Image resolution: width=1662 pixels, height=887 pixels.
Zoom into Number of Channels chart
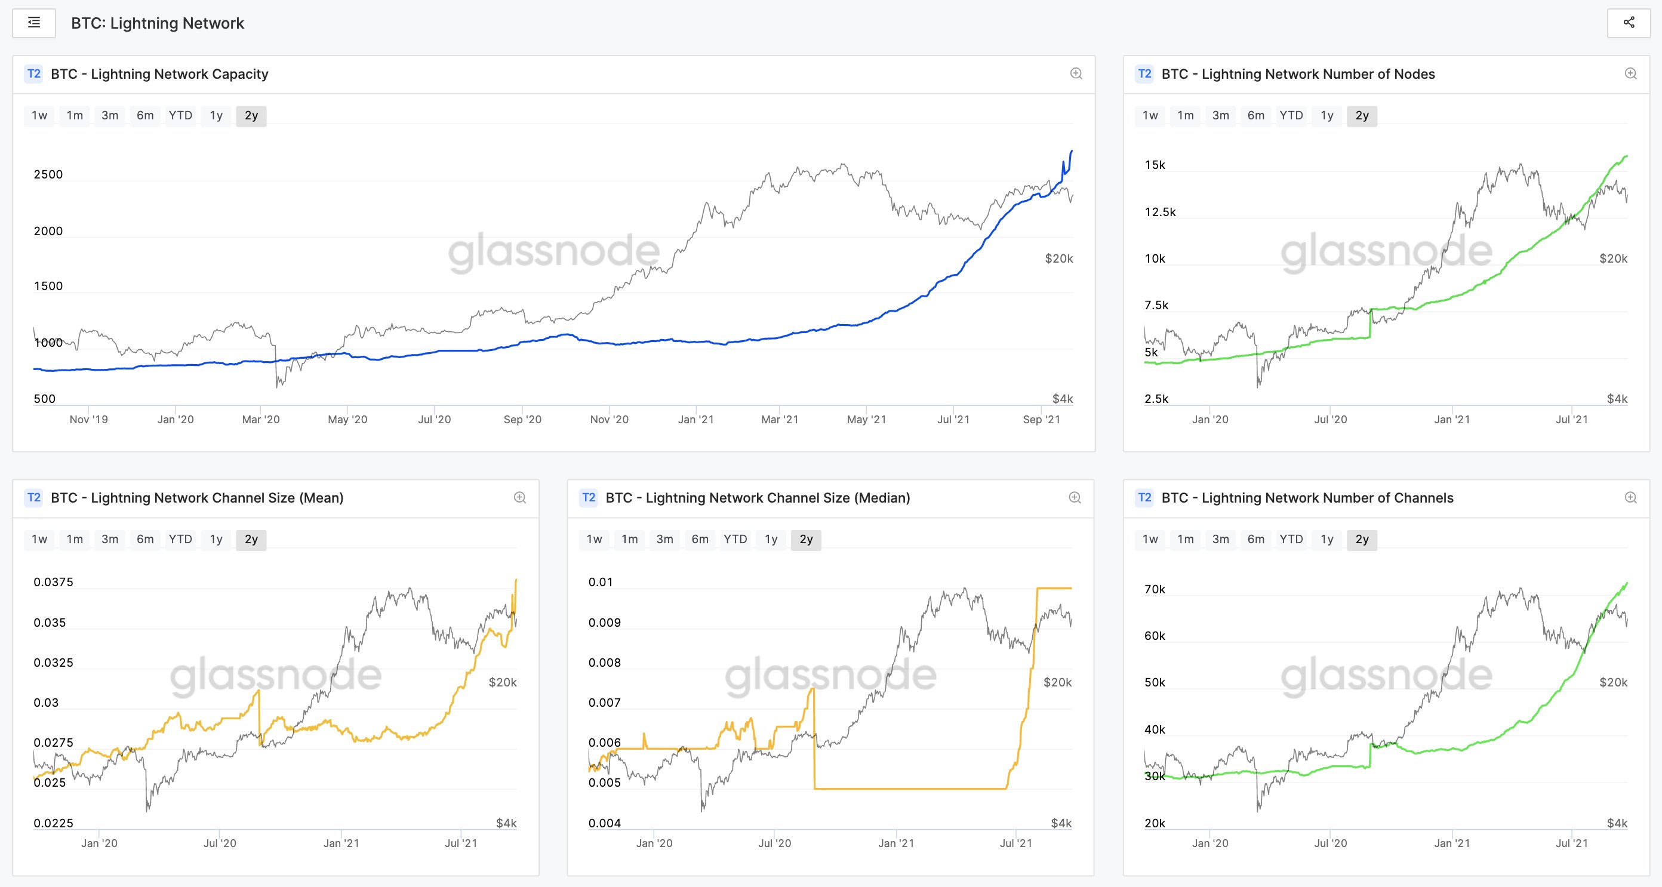1630,497
